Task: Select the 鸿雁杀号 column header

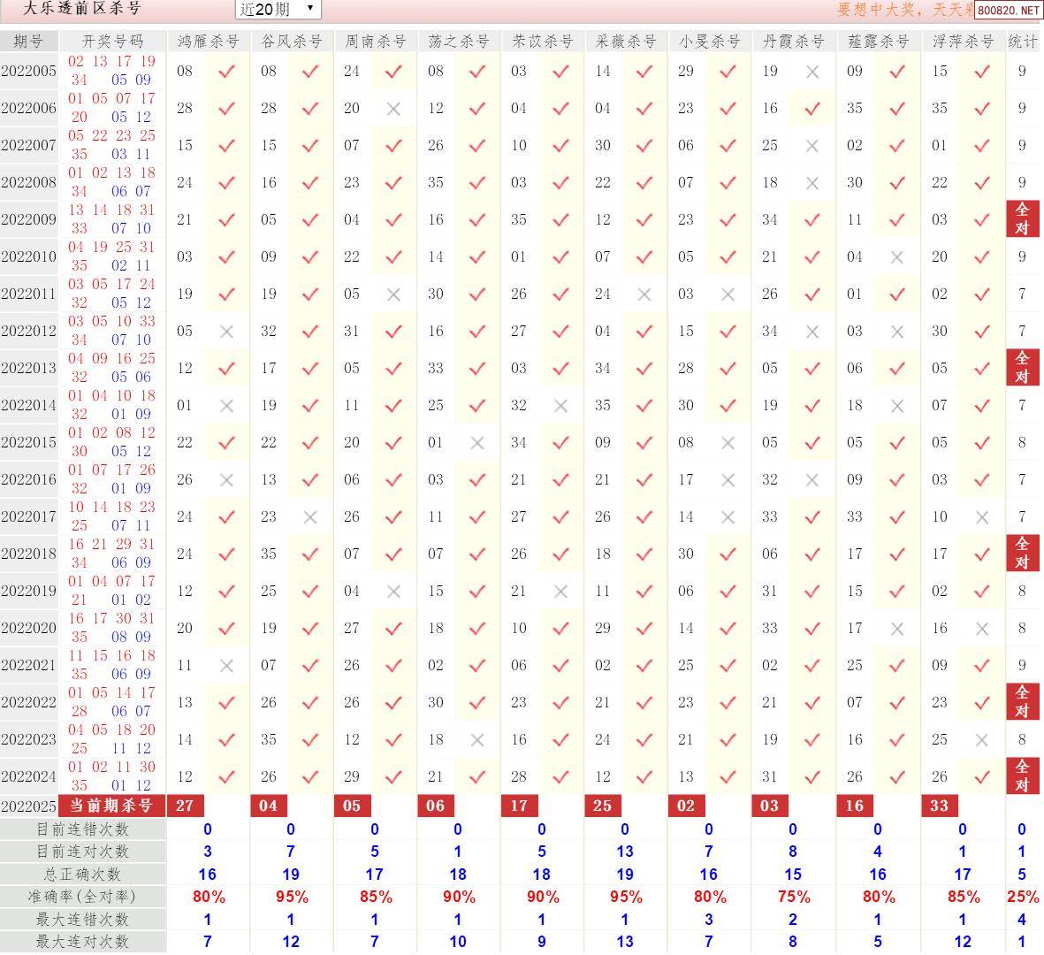Action: (x=209, y=42)
